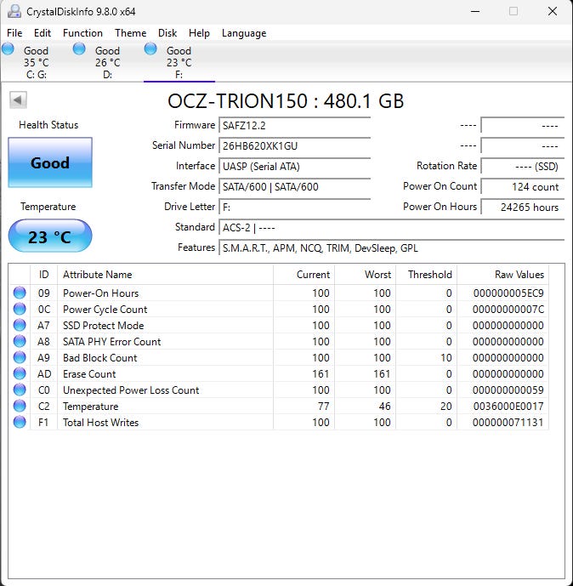Click the 23 °C temperature button

(x=50, y=236)
